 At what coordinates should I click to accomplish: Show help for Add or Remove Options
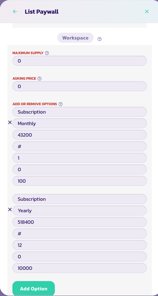[60, 104]
